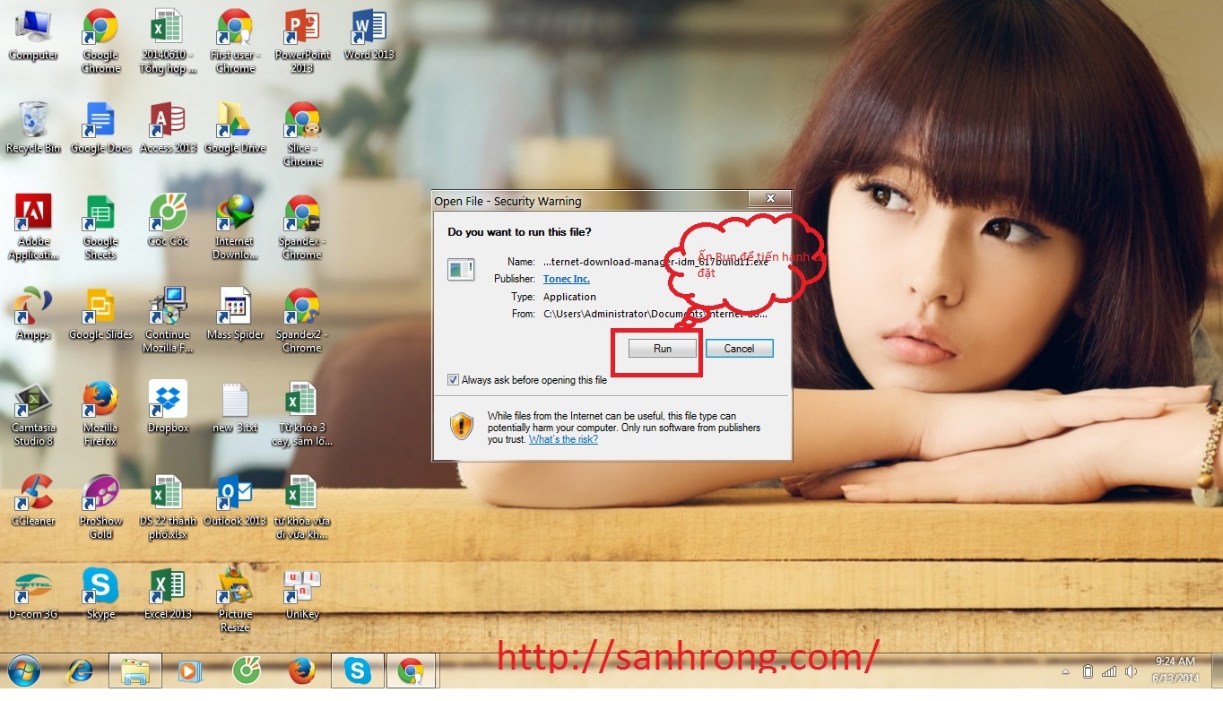The height and width of the screenshot is (701, 1223).
Task: Select the Cốc Cốc browser shortcut
Action: tap(168, 221)
